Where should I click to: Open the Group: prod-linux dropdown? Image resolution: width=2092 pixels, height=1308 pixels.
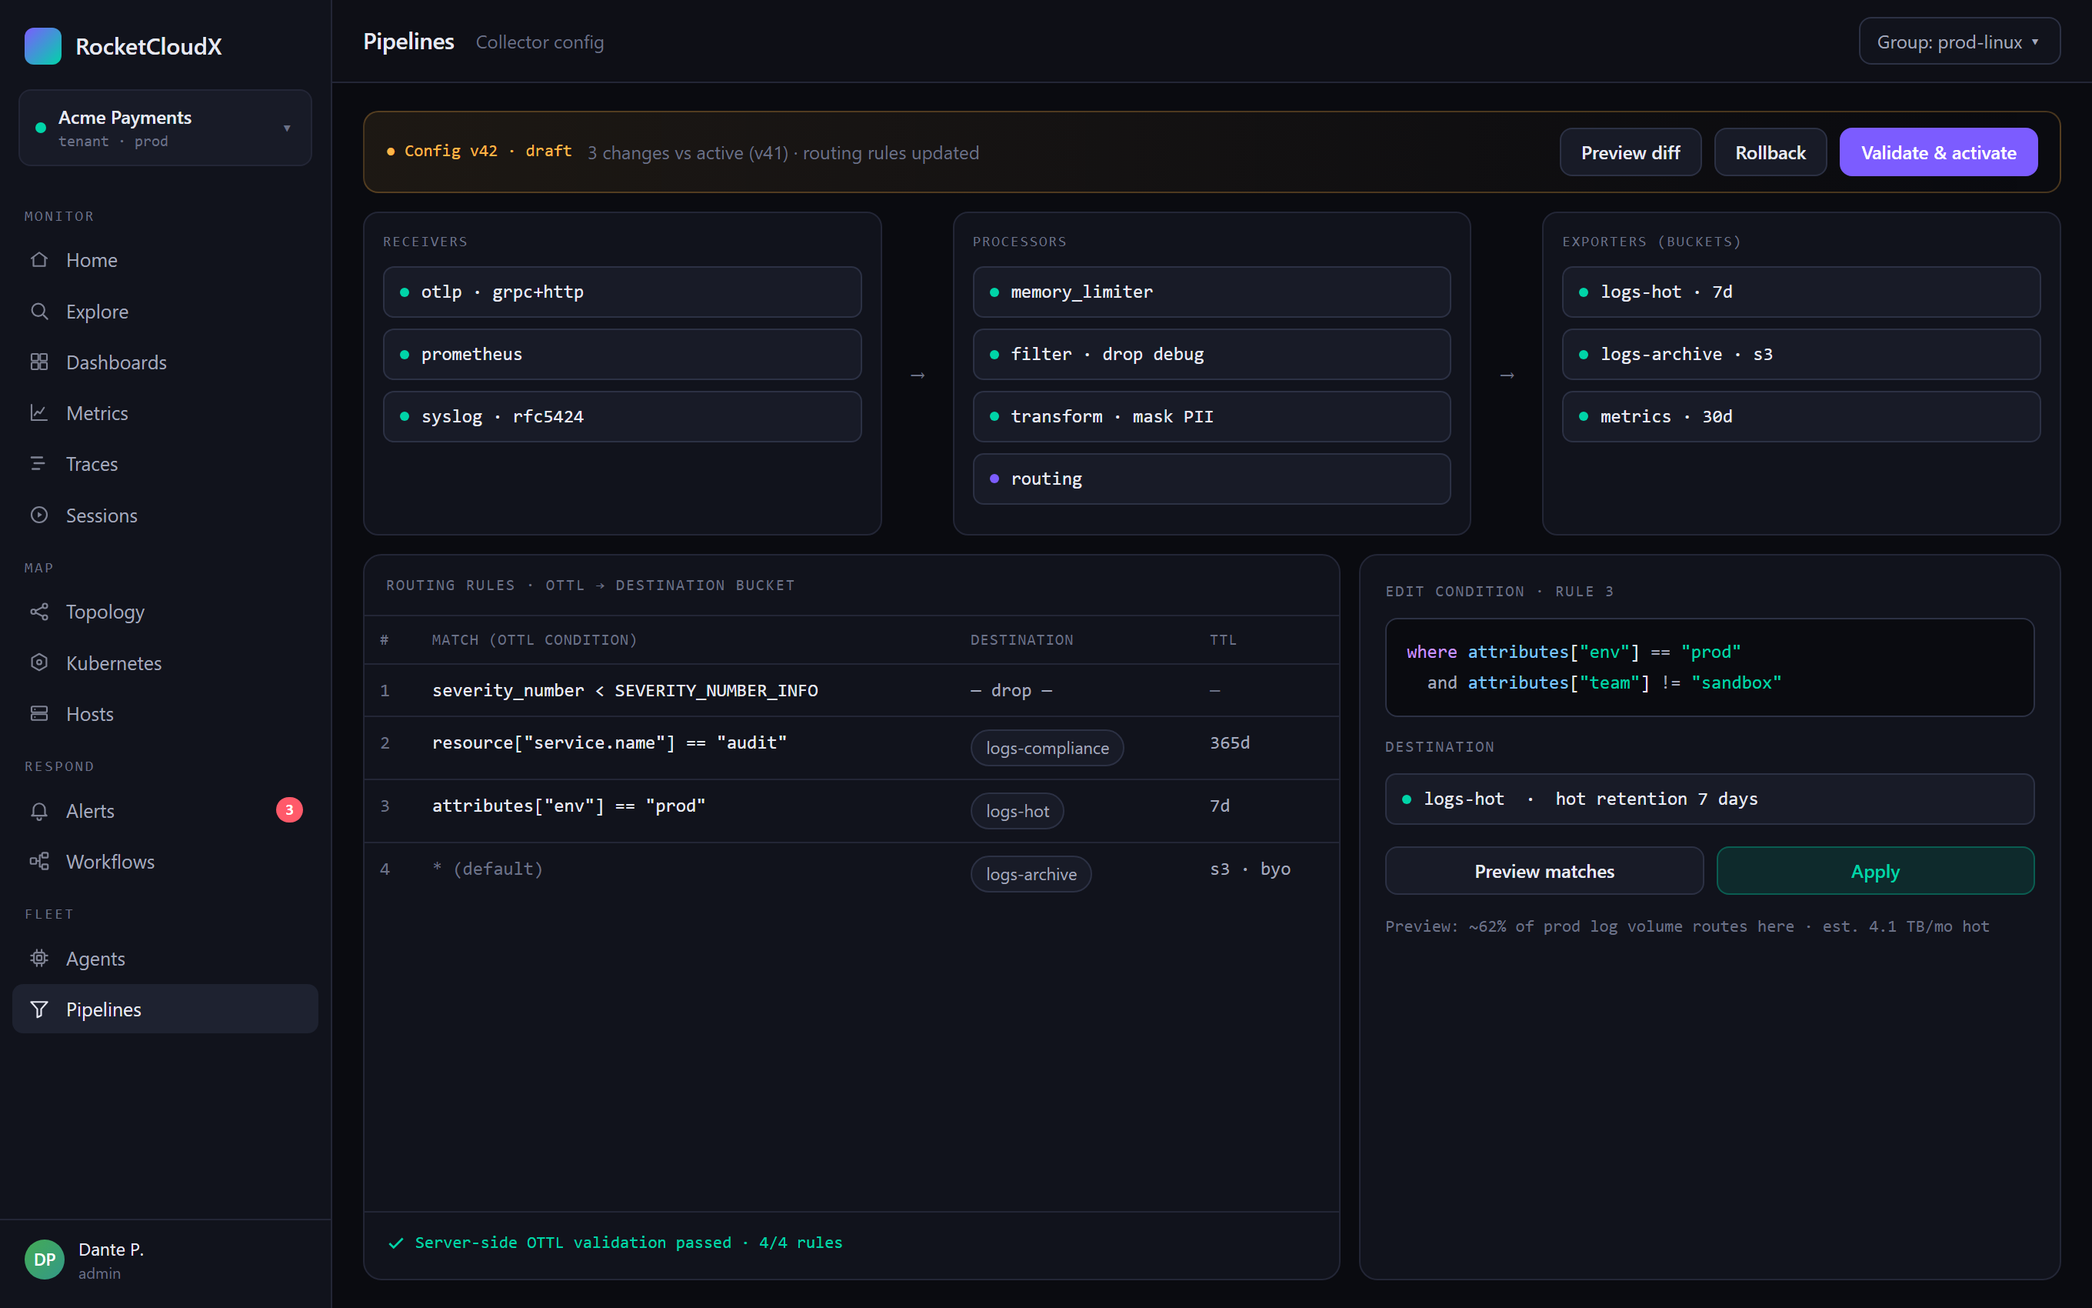(1959, 42)
